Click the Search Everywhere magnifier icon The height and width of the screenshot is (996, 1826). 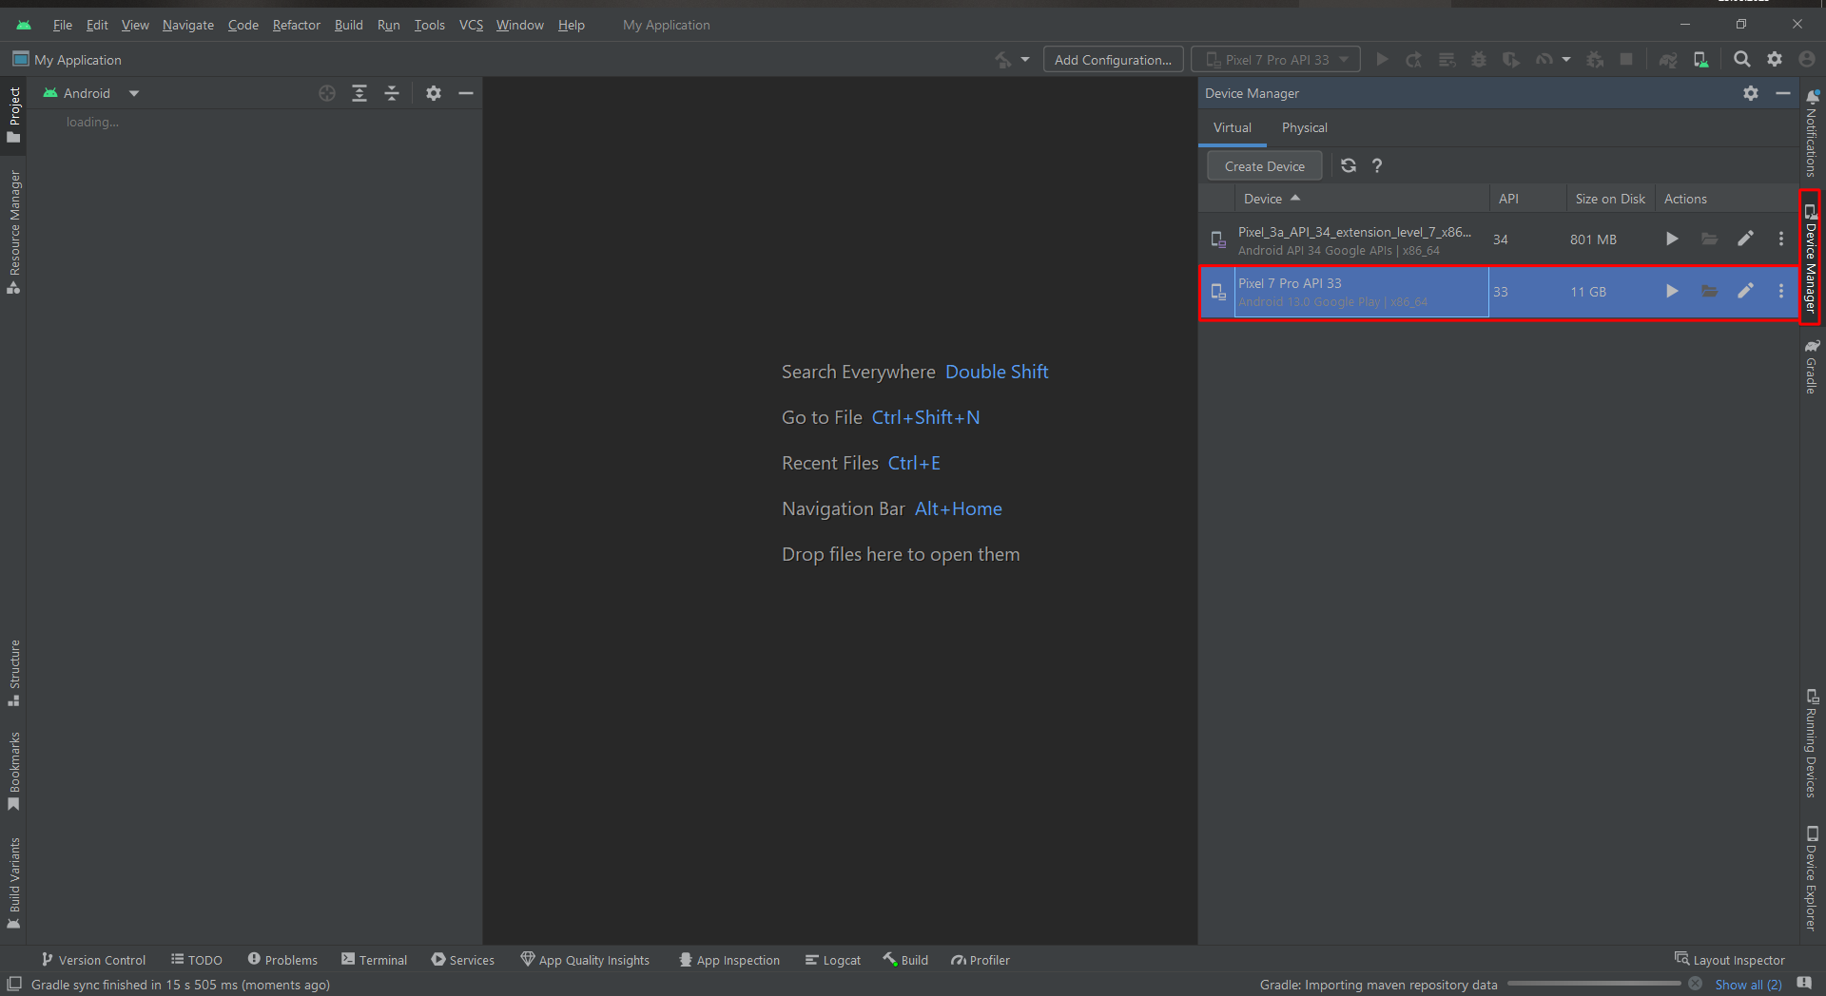[1741, 60]
